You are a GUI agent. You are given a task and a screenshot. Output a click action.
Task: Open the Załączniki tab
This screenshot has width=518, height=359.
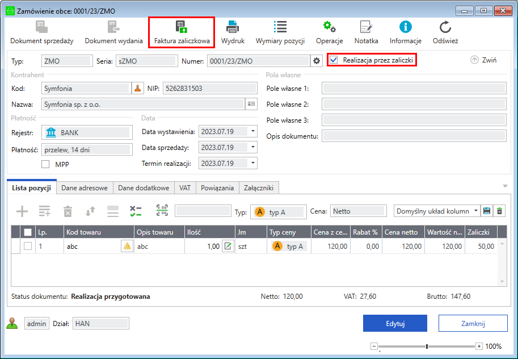click(259, 188)
